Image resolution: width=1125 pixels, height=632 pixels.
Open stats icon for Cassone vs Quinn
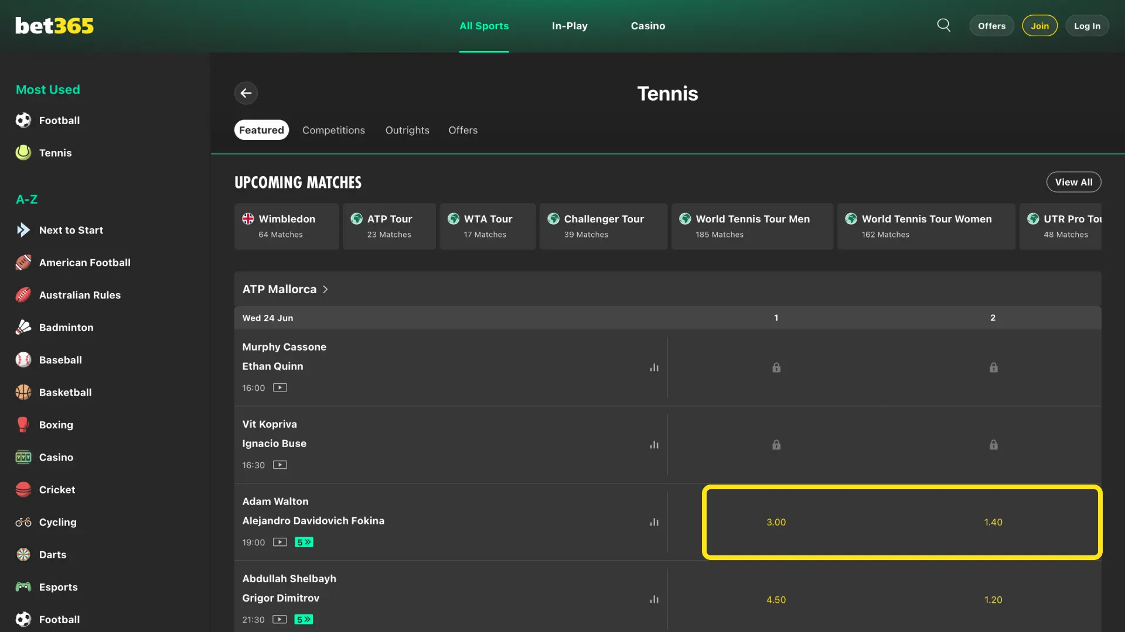654,367
